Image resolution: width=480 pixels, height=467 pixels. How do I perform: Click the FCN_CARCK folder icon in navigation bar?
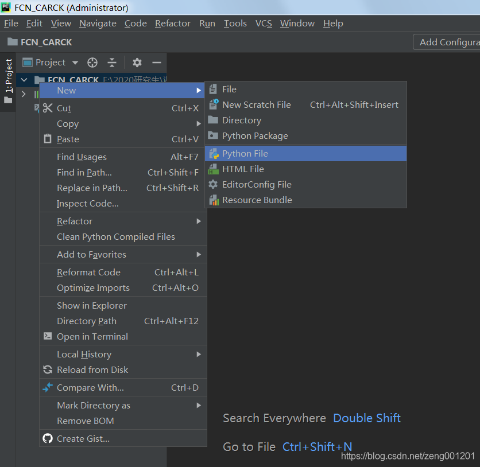pos(12,41)
